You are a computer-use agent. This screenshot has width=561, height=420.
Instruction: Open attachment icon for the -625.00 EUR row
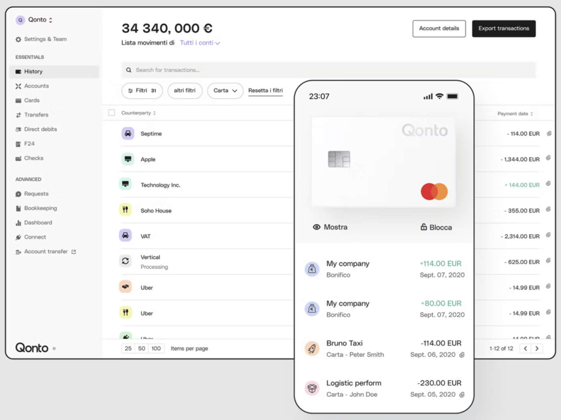click(x=548, y=260)
